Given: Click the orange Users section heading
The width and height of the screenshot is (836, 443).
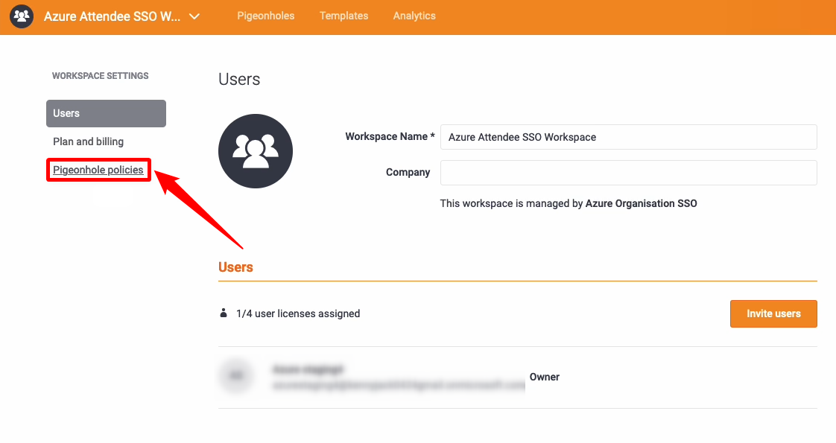Looking at the screenshot, I should pyautogui.click(x=235, y=267).
